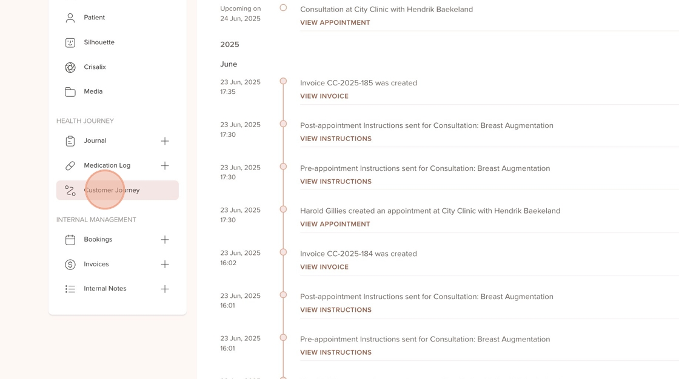Image resolution: width=679 pixels, height=379 pixels.
Task: Click the Bookings calendar icon
Action: coord(70,240)
